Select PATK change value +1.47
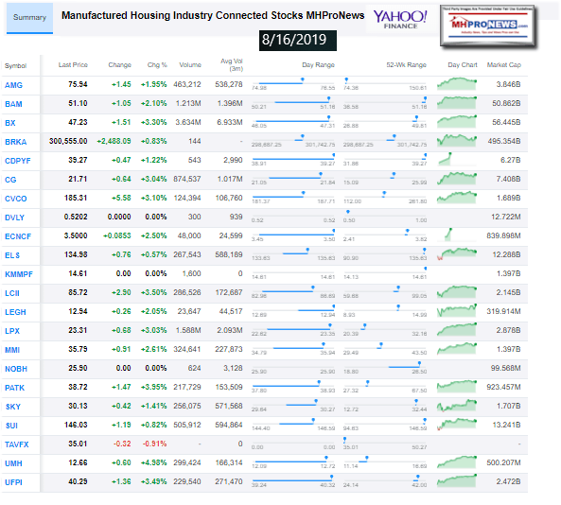This screenshot has width=561, height=505. pyautogui.click(x=121, y=388)
